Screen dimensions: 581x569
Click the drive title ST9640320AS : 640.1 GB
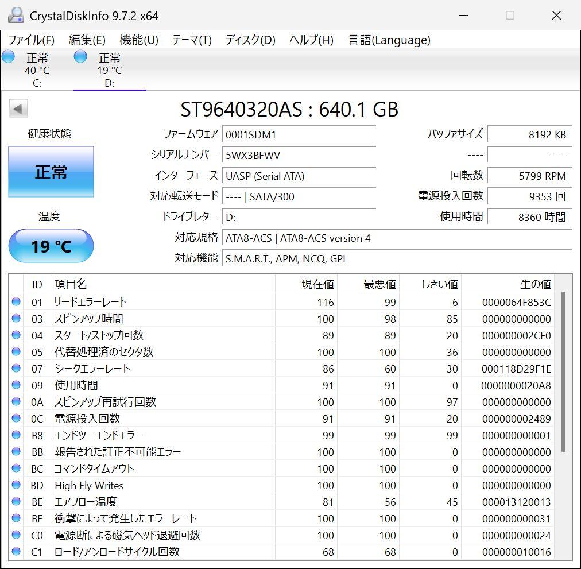click(x=289, y=109)
